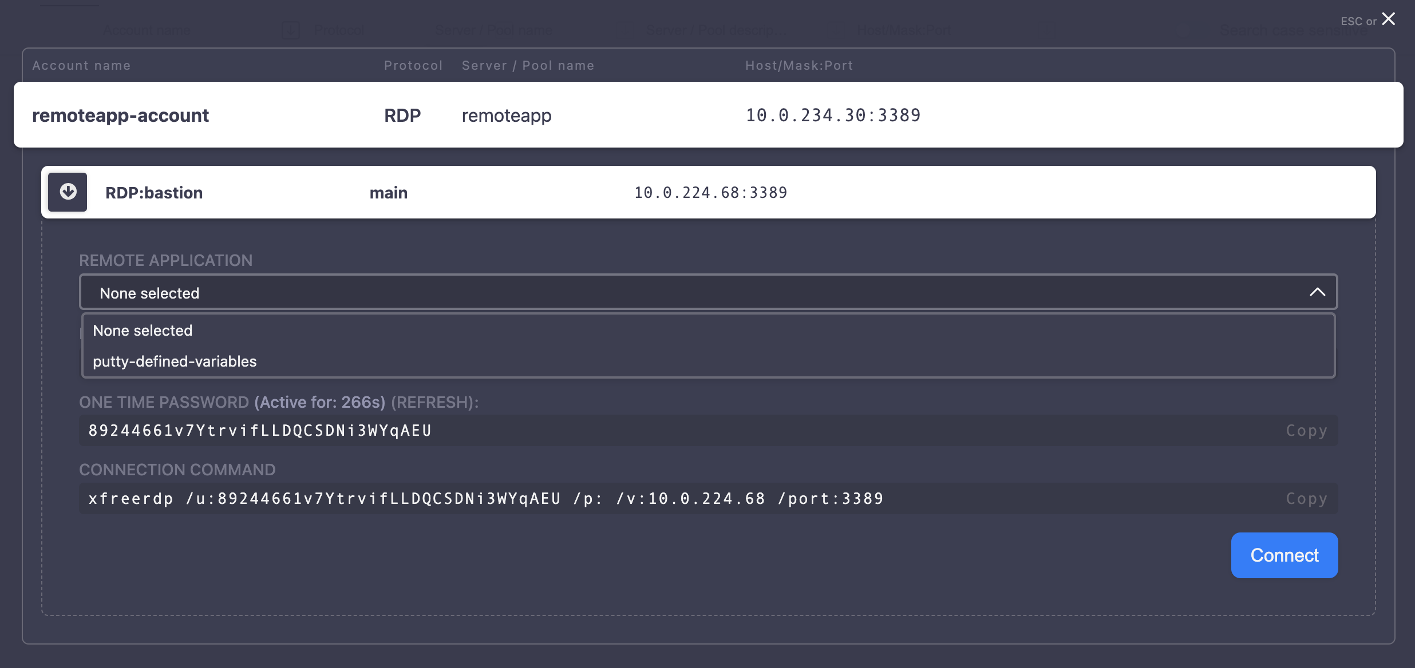Click the connection command text field
The height and width of the screenshot is (668, 1415).
pos(630,499)
